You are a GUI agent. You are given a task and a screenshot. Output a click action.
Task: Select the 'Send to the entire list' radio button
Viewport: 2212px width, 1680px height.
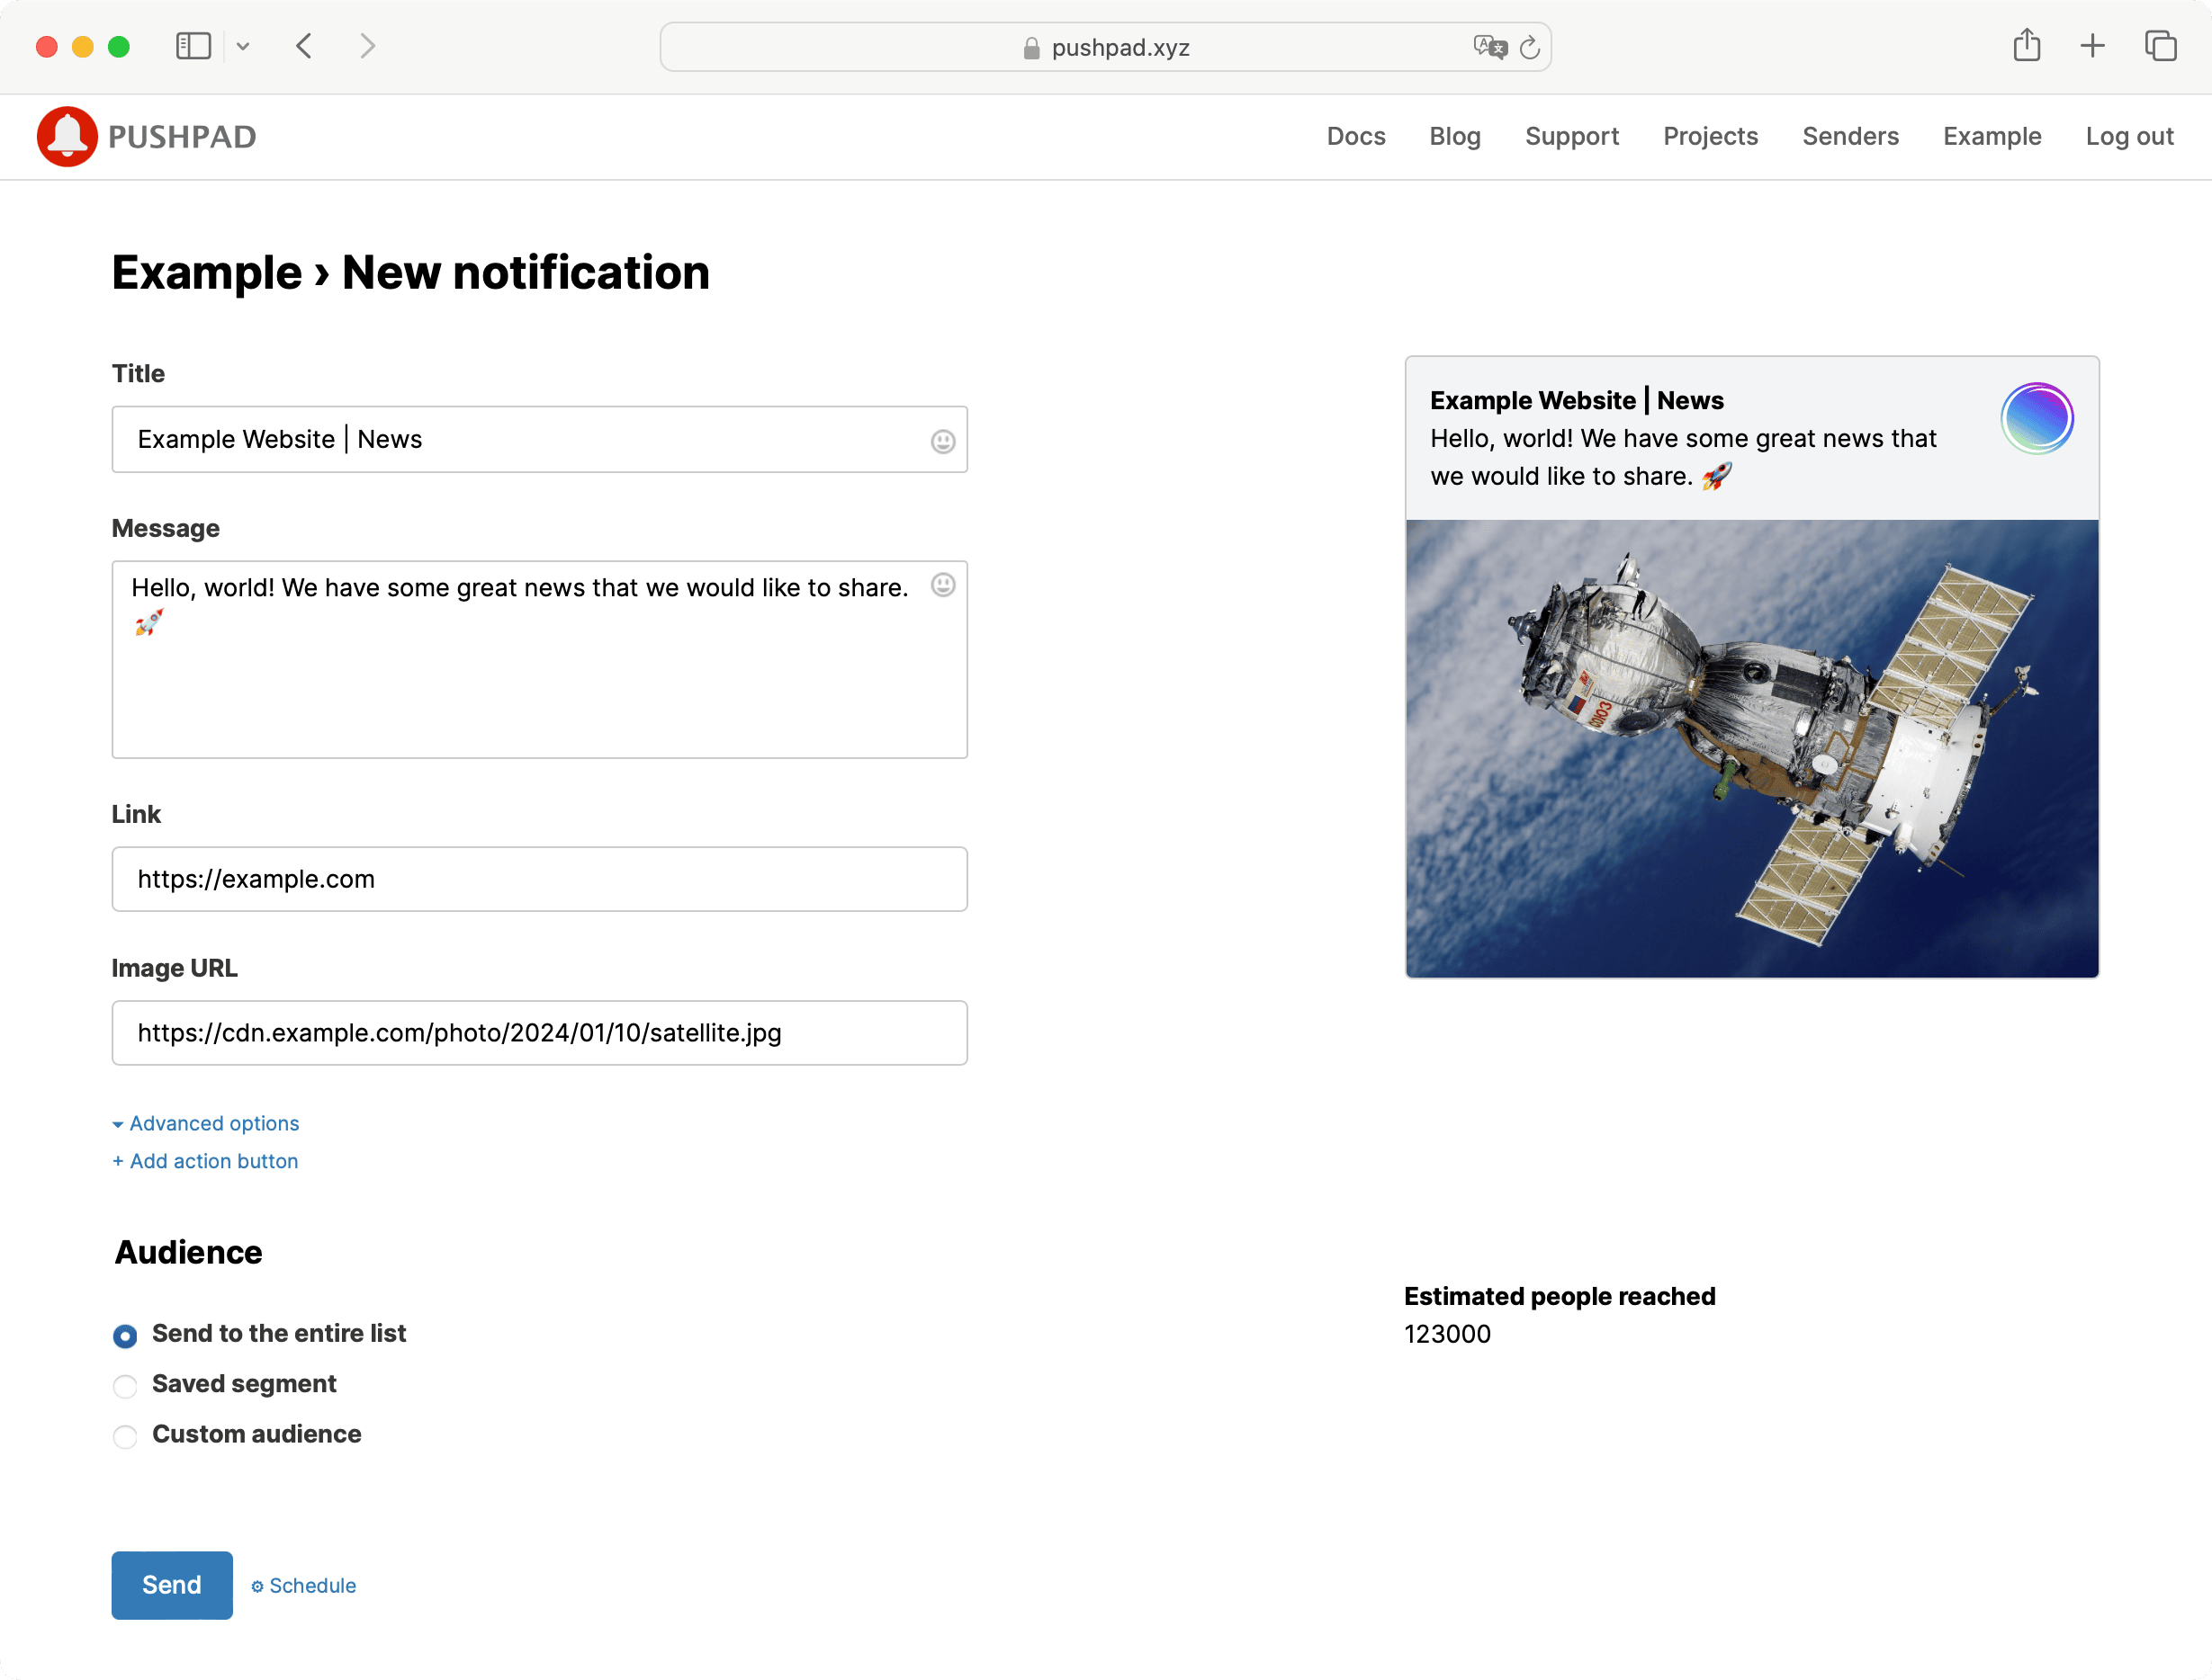[125, 1334]
